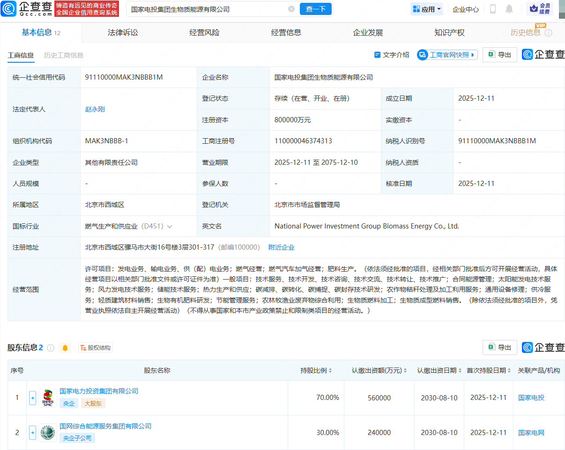Clear the search box text

click(x=291, y=9)
